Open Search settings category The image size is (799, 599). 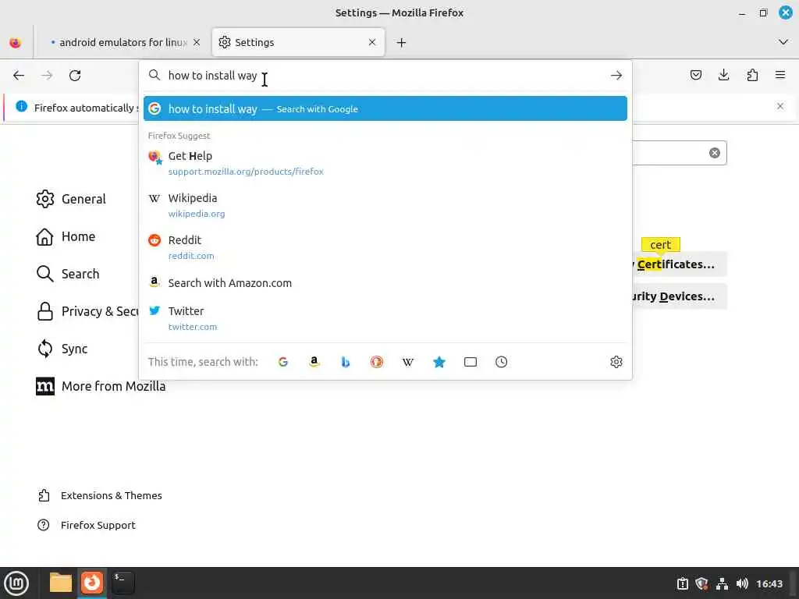[x=68, y=274]
